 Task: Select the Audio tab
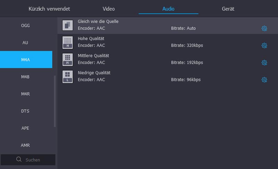point(169,9)
